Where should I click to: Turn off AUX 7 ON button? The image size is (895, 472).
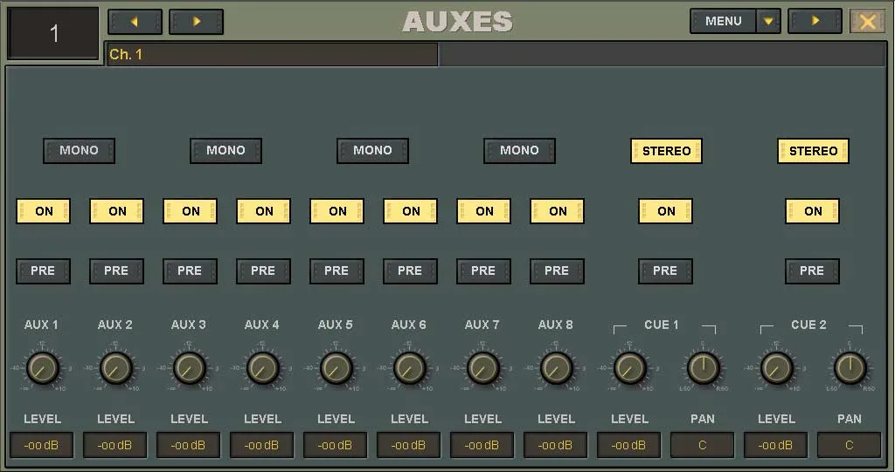tap(484, 211)
